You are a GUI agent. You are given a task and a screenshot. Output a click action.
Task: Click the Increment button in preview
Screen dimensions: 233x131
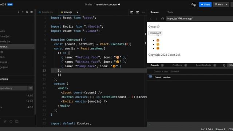pos(155,33)
